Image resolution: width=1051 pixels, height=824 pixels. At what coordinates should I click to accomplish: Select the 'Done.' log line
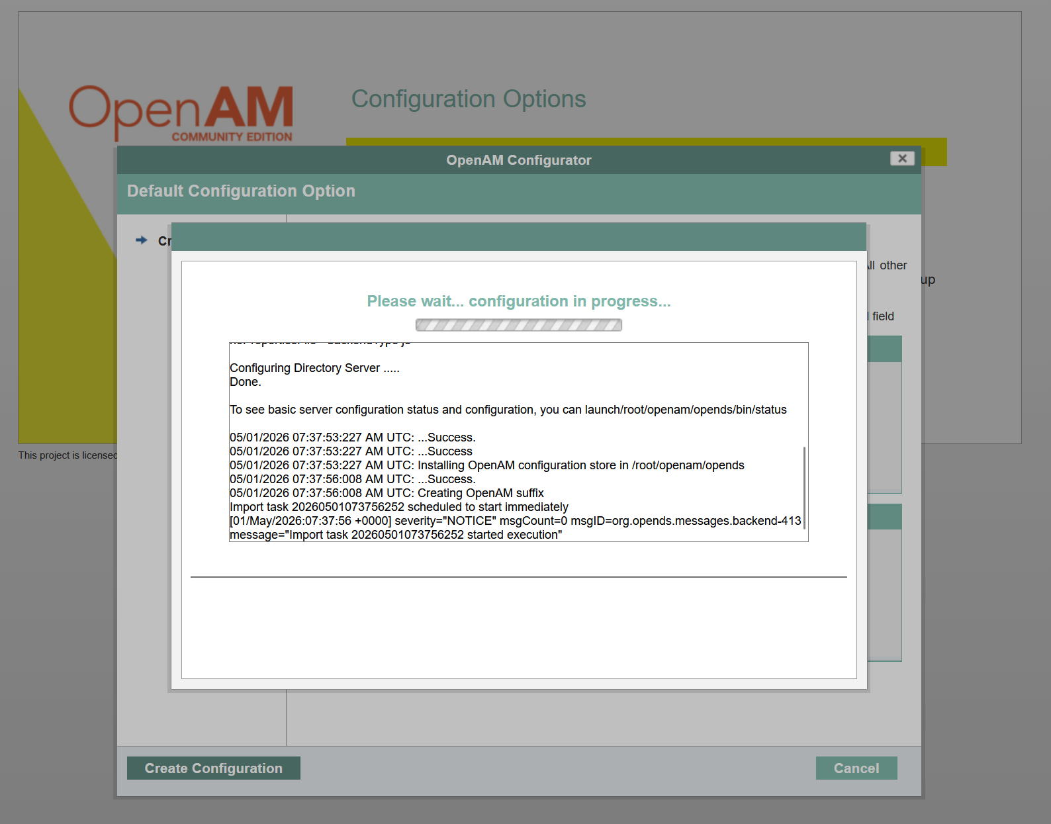[x=246, y=382]
